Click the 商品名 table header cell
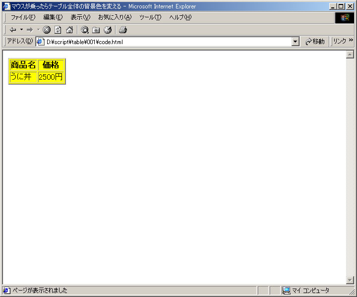 pos(23,65)
